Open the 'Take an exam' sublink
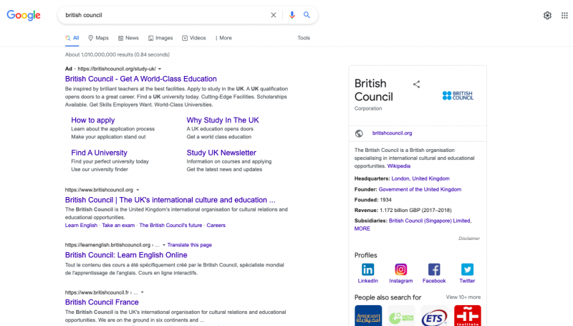This screenshot has width=573, height=326. click(118, 226)
